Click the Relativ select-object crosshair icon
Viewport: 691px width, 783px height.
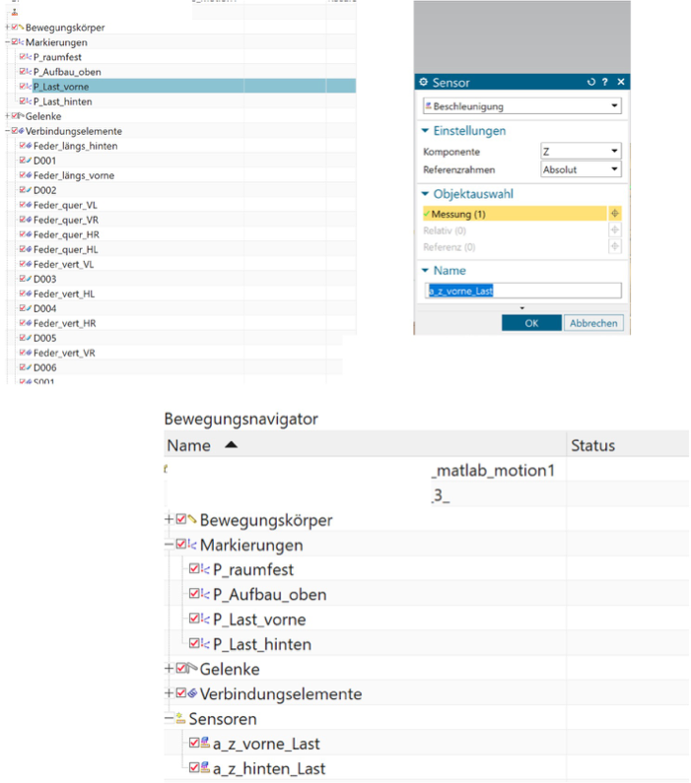tap(615, 230)
